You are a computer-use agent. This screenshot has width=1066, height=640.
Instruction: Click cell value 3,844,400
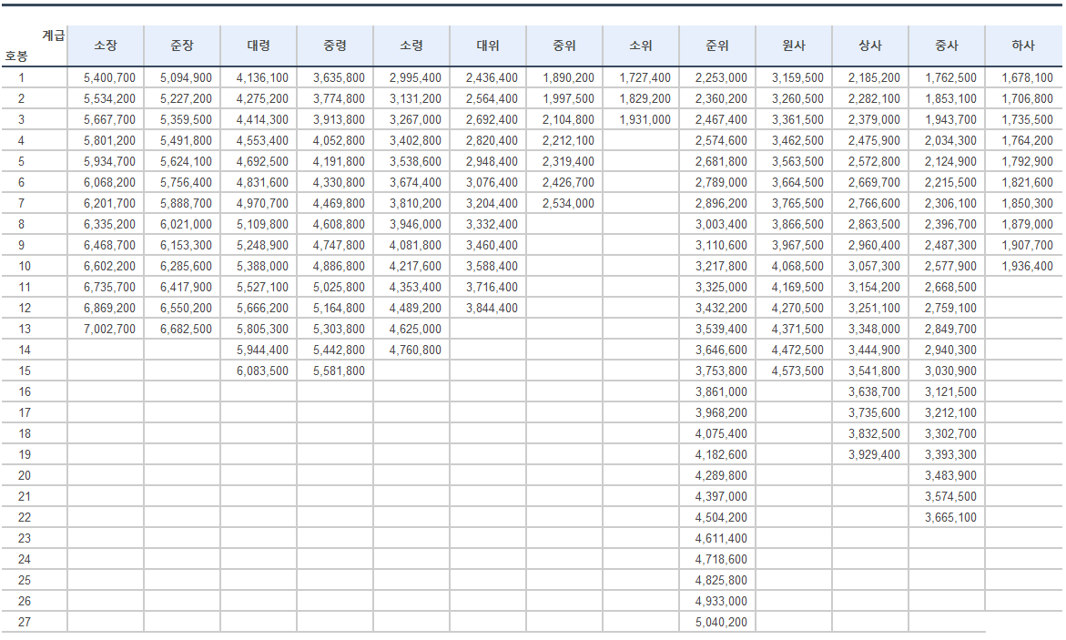(x=492, y=308)
